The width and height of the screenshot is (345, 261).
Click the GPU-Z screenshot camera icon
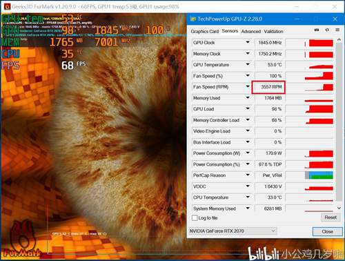pos(317,30)
